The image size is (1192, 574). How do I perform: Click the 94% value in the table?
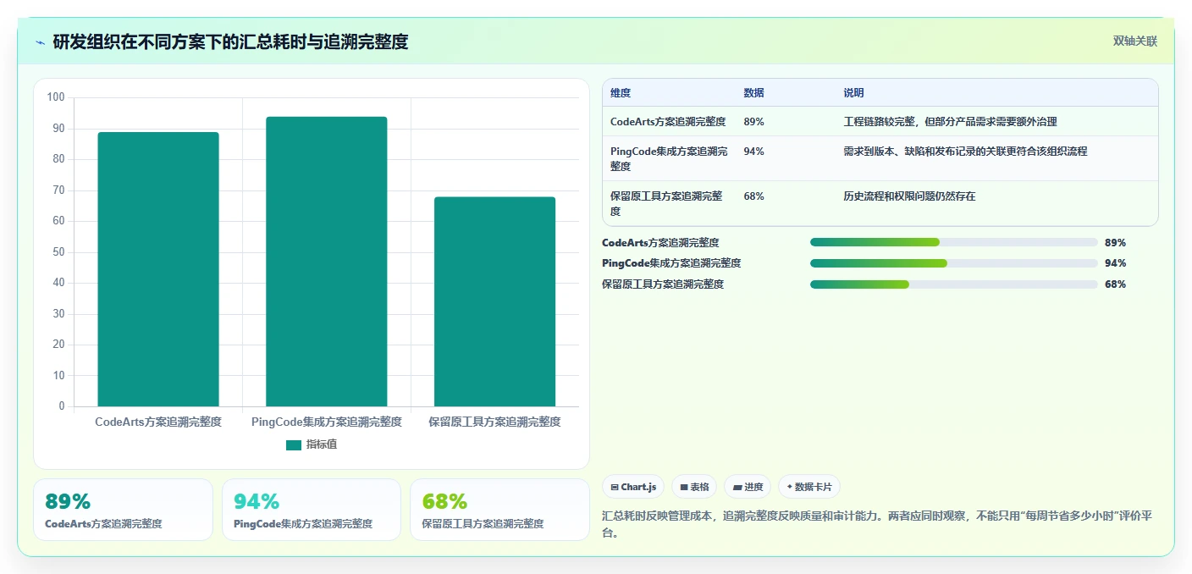(753, 152)
